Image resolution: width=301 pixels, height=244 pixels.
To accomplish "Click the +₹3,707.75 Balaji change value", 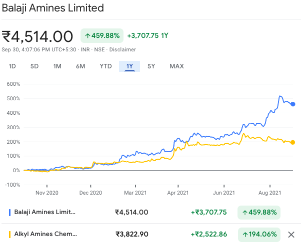I will [209, 212].
